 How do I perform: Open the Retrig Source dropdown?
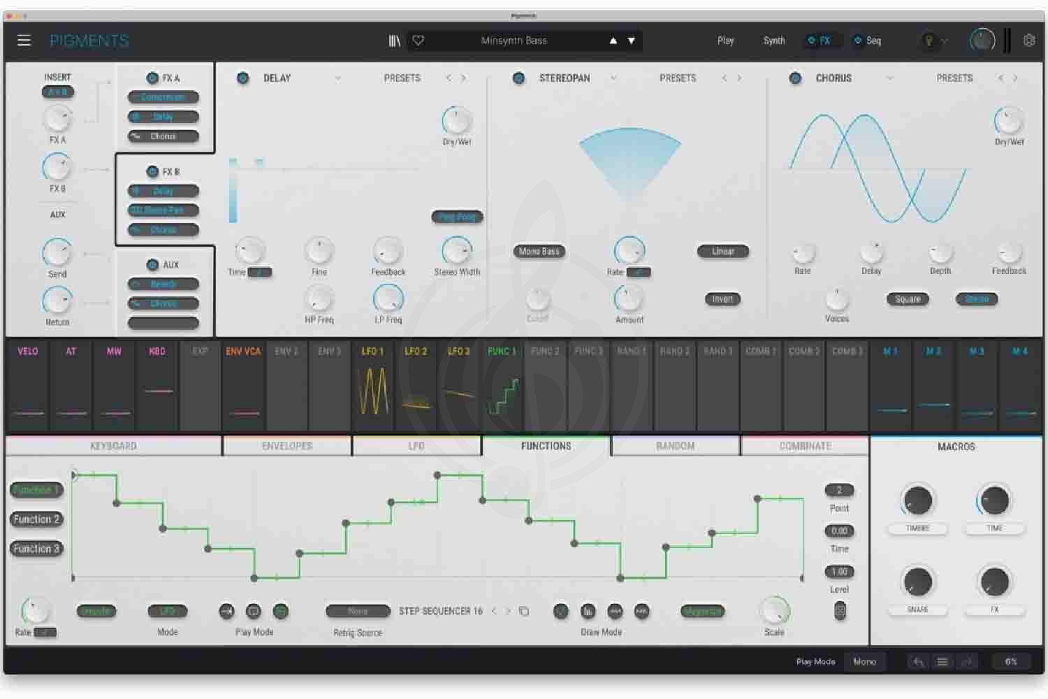pos(358,611)
